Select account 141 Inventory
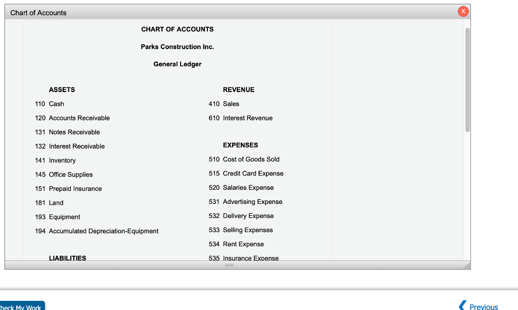Viewport: 518px width, 310px height. [55, 160]
